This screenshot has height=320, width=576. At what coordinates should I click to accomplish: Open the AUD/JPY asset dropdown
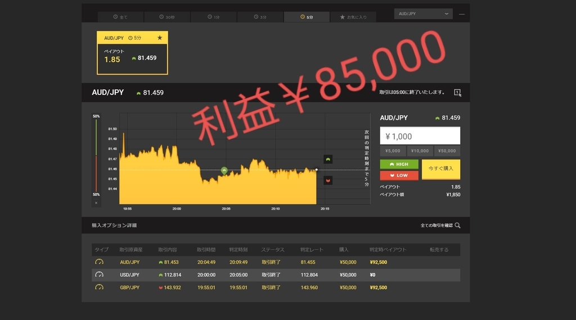[423, 13]
